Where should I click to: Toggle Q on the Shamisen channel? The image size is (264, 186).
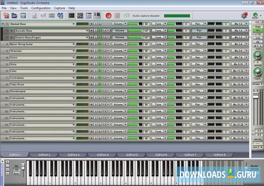point(100,51)
